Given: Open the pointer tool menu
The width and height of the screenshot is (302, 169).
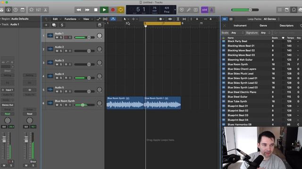Looking at the screenshot, I should 126,19.
